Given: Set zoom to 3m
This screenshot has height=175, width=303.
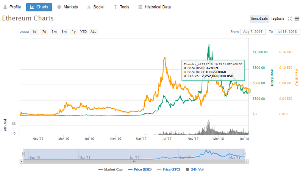Looking at the screenshot, I should [64, 32].
